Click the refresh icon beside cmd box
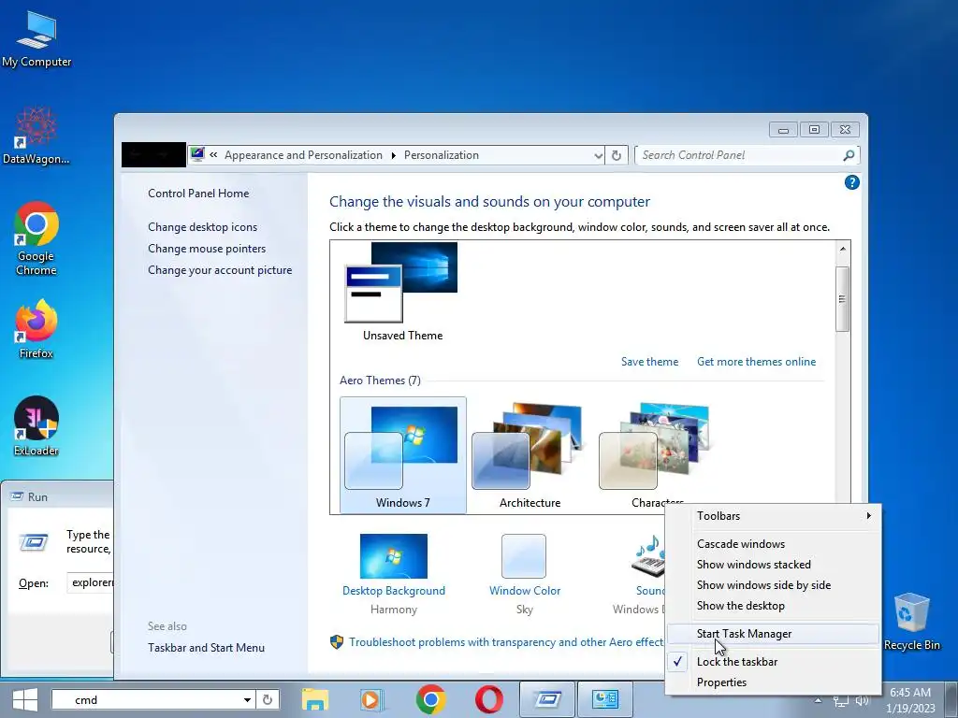 268,699
